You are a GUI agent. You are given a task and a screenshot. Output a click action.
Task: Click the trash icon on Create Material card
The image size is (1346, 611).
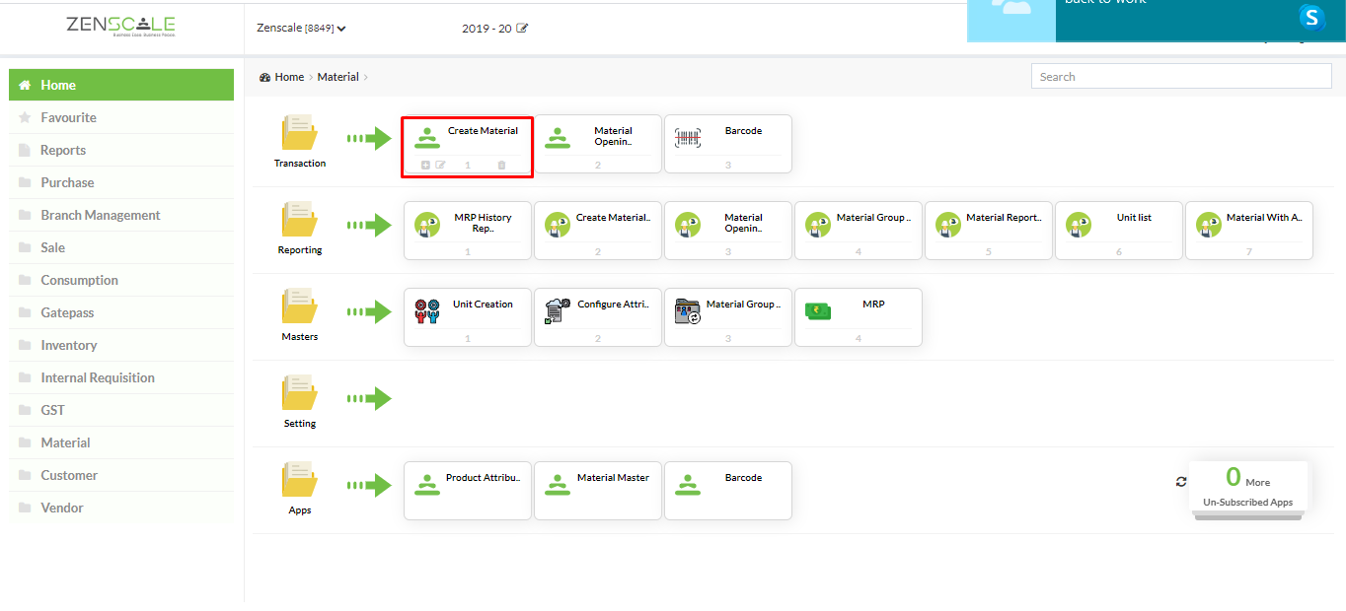click(501, 165)
